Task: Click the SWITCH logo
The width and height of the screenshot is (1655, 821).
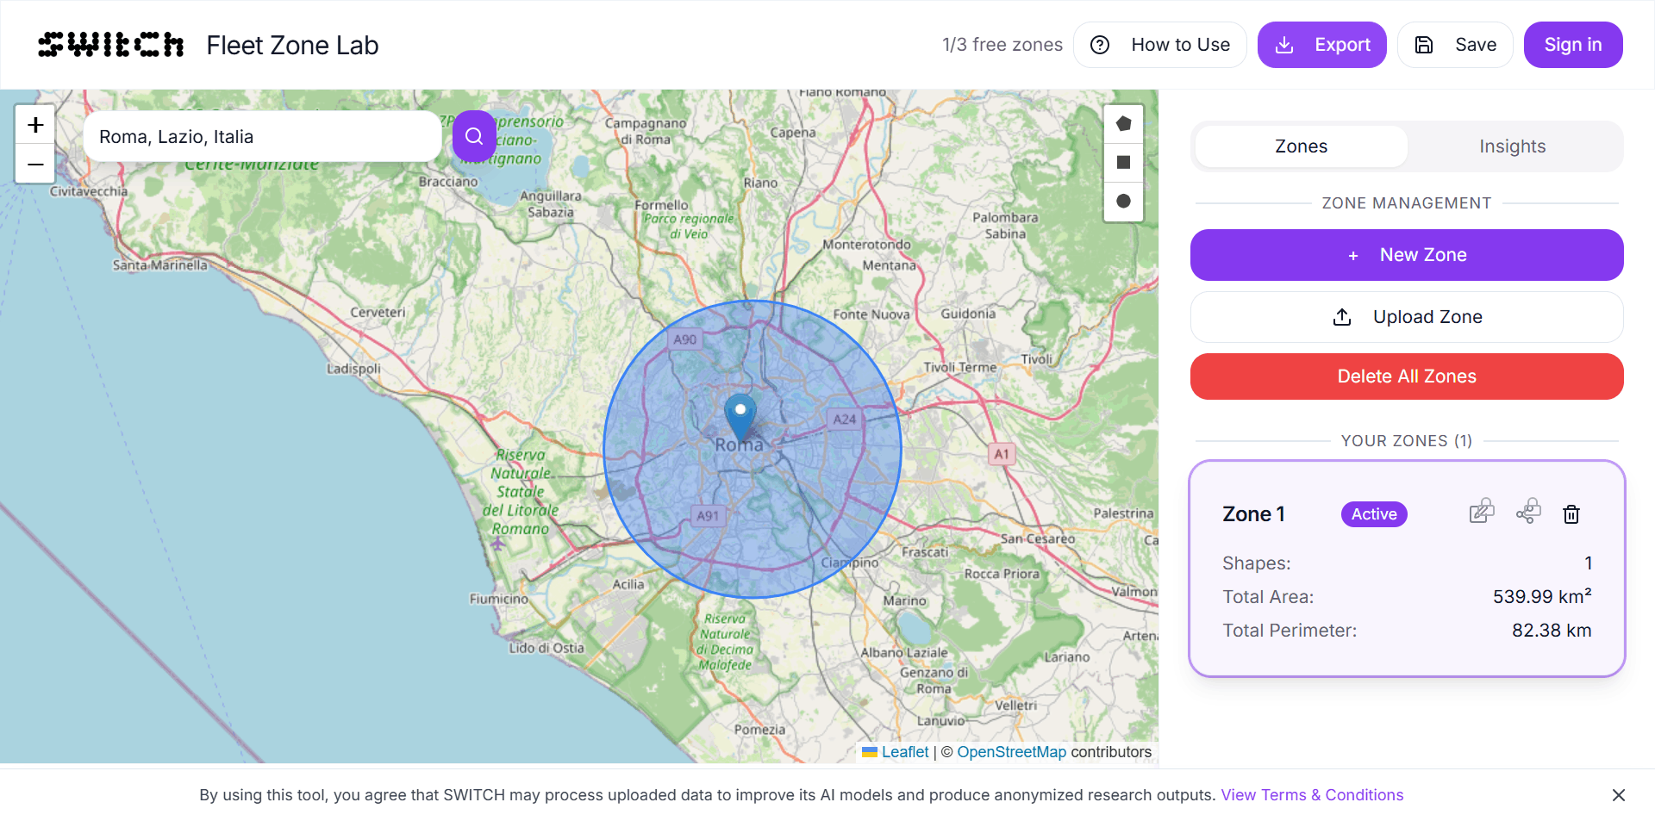Action: click(111, 45)
